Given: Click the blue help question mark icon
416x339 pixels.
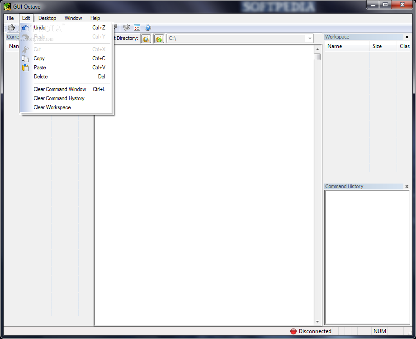Looking at the screenshot, I should pyautogui.click(x=148, y=28).
